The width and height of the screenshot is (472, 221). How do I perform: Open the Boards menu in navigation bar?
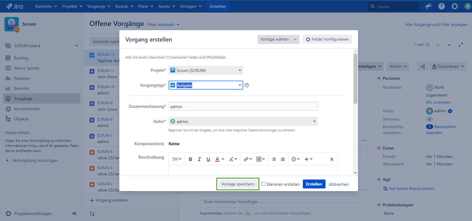[124, 6]
